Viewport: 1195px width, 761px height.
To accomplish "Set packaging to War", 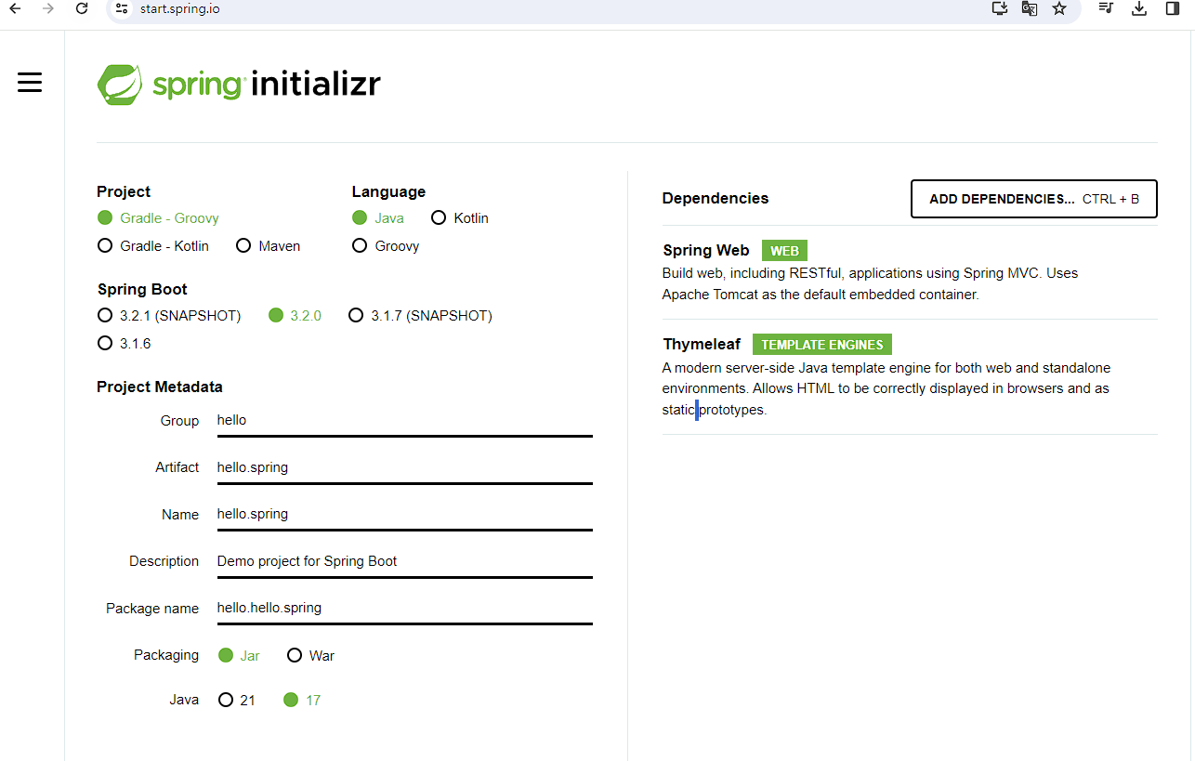I will point(310,656).
